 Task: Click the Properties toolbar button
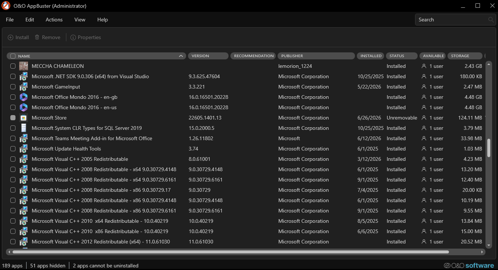click(x=86, y=37)
